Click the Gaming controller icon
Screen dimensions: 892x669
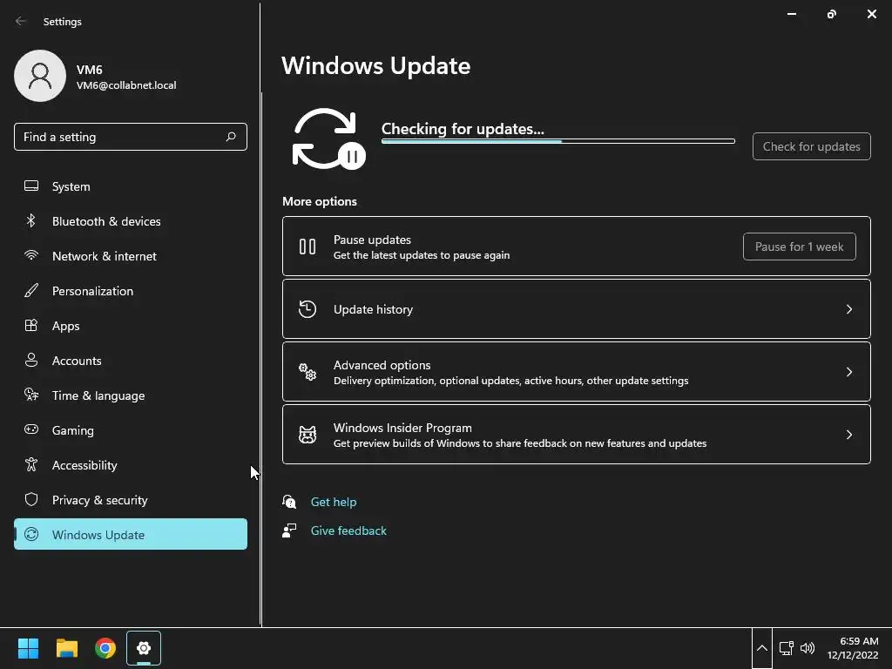click(x=31, y=429)
